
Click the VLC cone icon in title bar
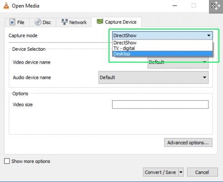pos(6,6)
